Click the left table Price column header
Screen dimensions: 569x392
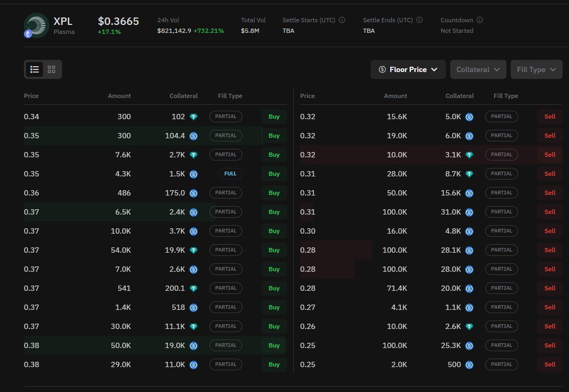31,96
